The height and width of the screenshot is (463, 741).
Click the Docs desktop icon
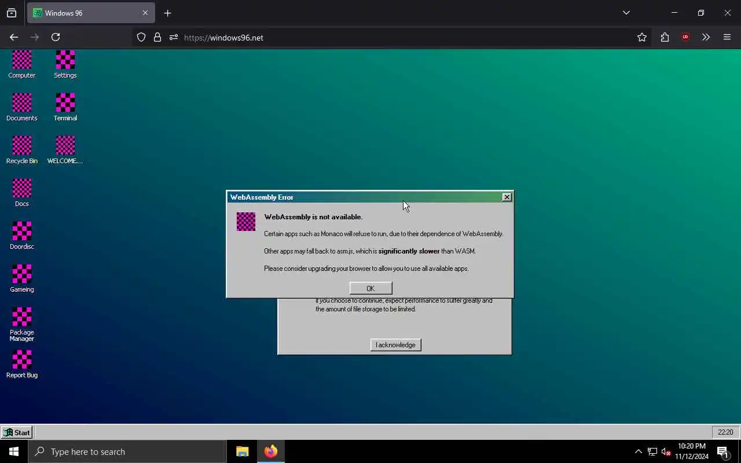pos(22,193)
